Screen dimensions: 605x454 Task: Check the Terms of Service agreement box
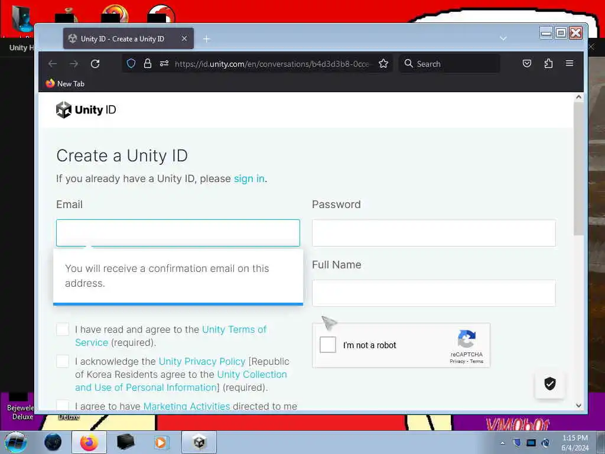tap(63, 330)
